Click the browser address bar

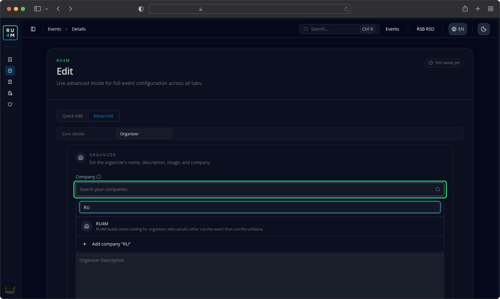[250, 9]
